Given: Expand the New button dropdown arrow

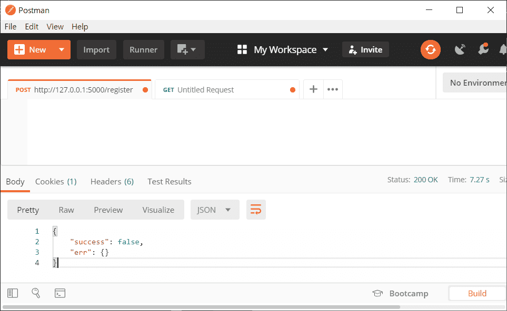Looking at the screenshot, I should (62, 50).
